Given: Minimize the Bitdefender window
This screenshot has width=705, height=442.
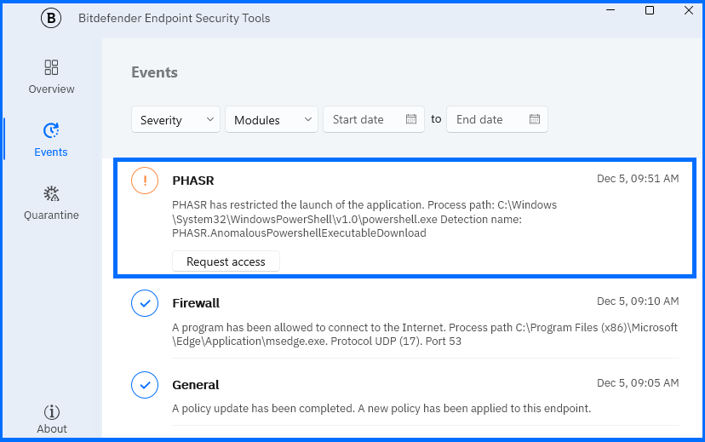Looking at the screenshot, I should 610,10.
